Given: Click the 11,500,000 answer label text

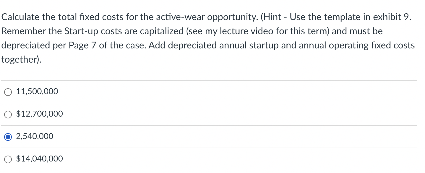Looking at the screenshot, I should [37, 92].
